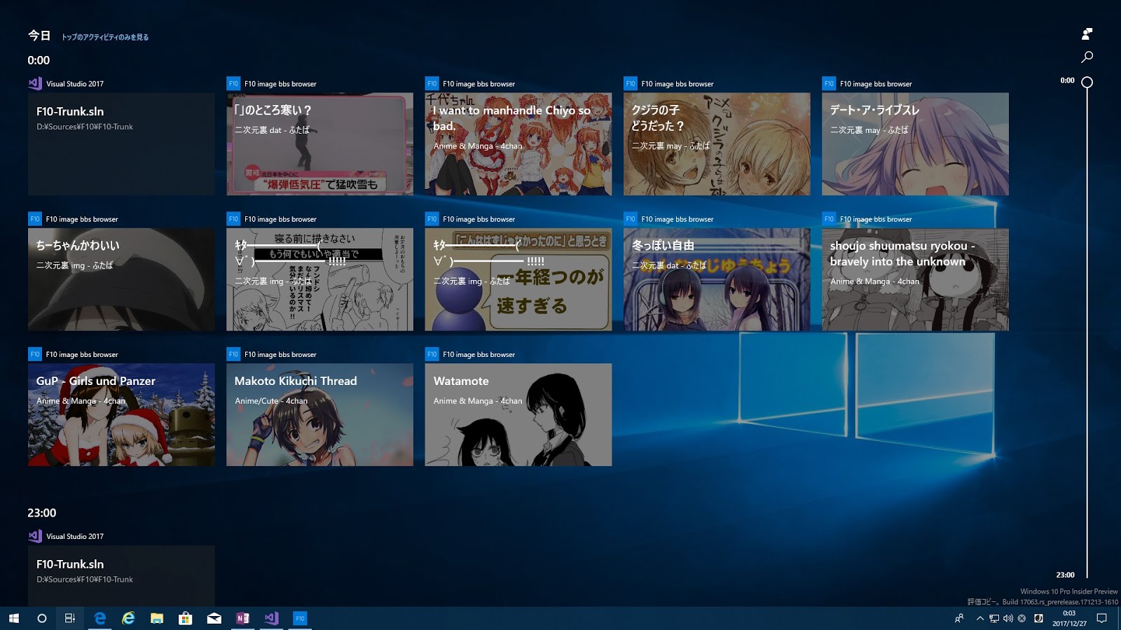This screenshot has width=1121, height=630.
Task: Click the 'Anime/Cute - 4chan' subtitle text
Action: pos(271,401)
